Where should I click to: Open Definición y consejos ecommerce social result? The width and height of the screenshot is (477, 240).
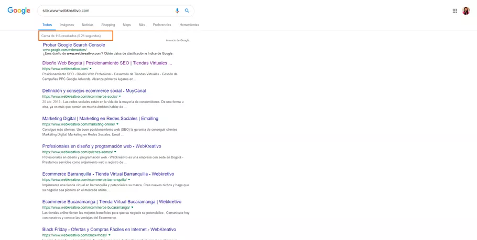coord(94,91)
